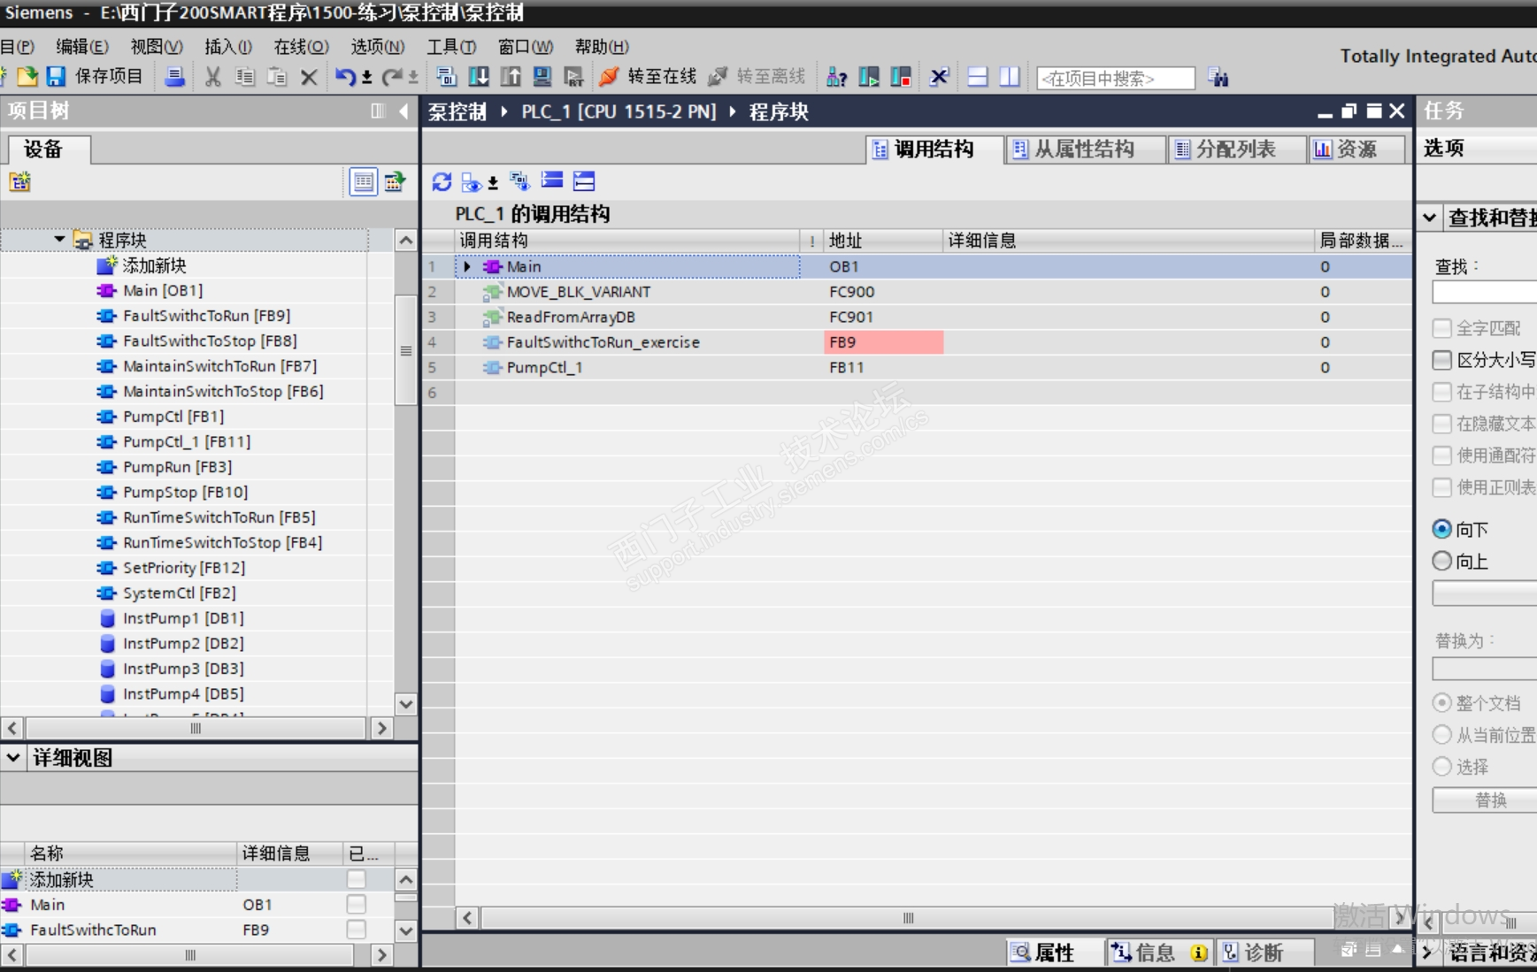Click the 查找 text input field

(1485, 292)
